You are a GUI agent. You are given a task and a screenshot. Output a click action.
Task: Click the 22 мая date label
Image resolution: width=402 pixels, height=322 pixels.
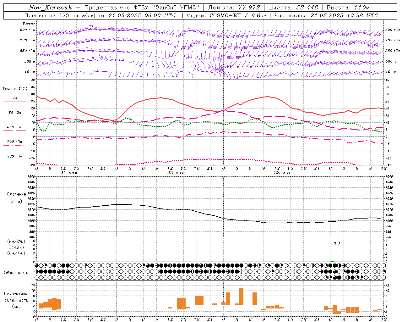[175, 173]
